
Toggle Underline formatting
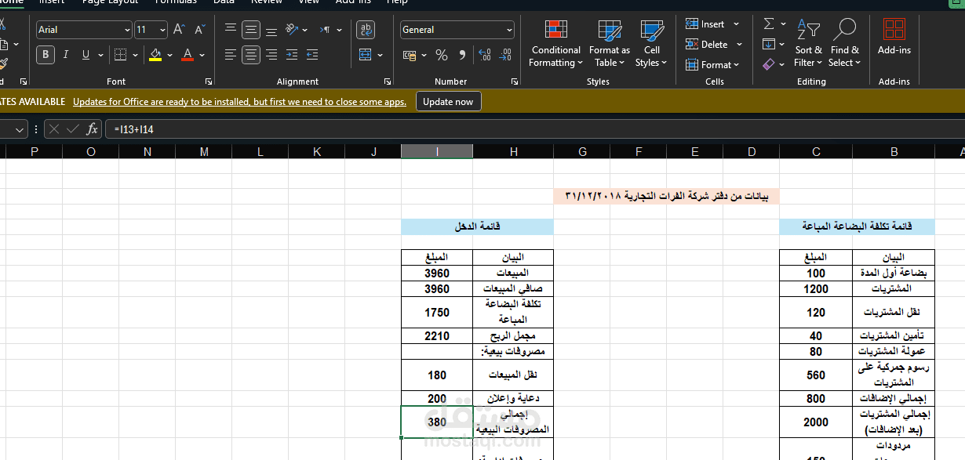86,55
